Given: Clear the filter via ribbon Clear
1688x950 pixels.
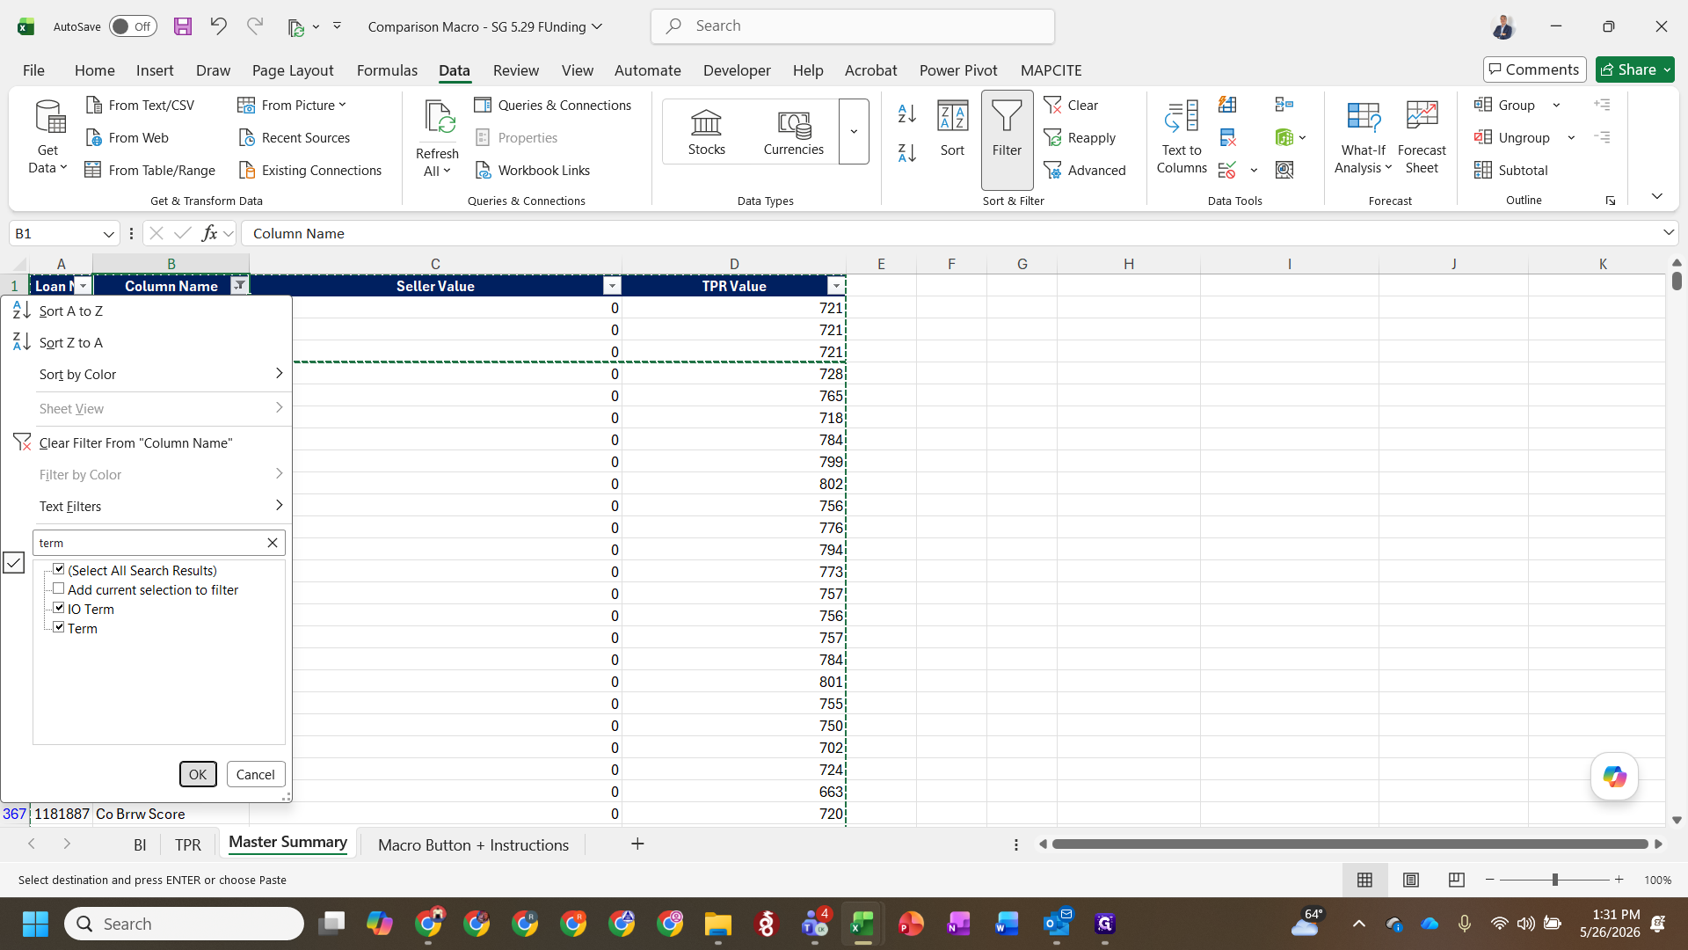Looking at the screenshot, I should [x=1072, y=105].
